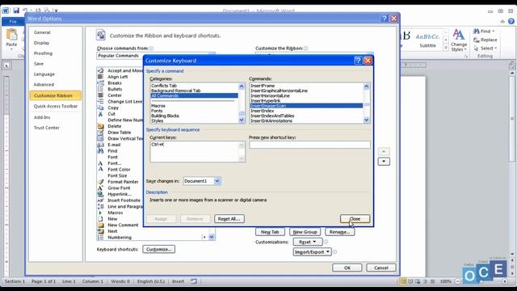The image size is (517, 291).
Task: Choose the Macros category
Action: pyautogui.click(x=158, y=106)
